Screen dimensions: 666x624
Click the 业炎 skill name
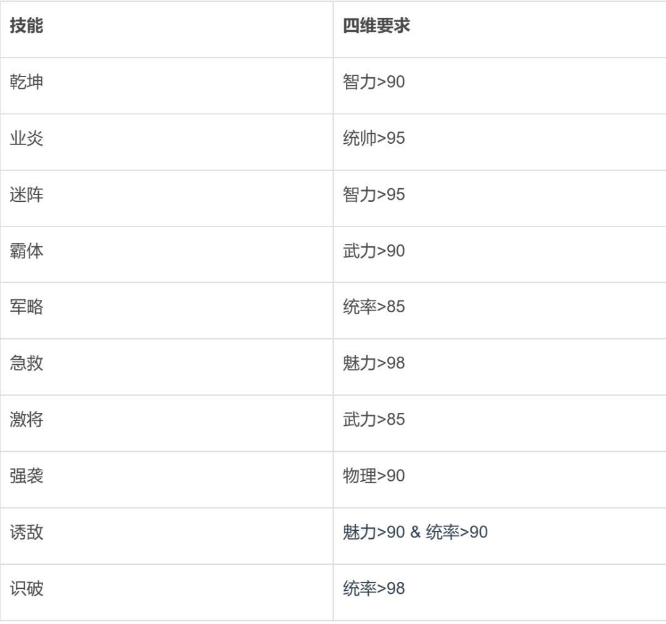[27, 138]
